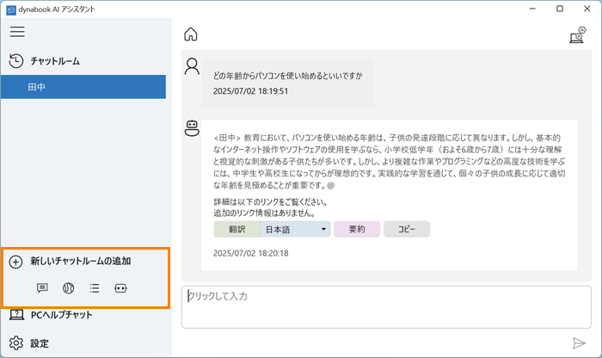602x358 pixels.
Task: Minimize the dynabook AI window
Action: (x=532, y=9)
